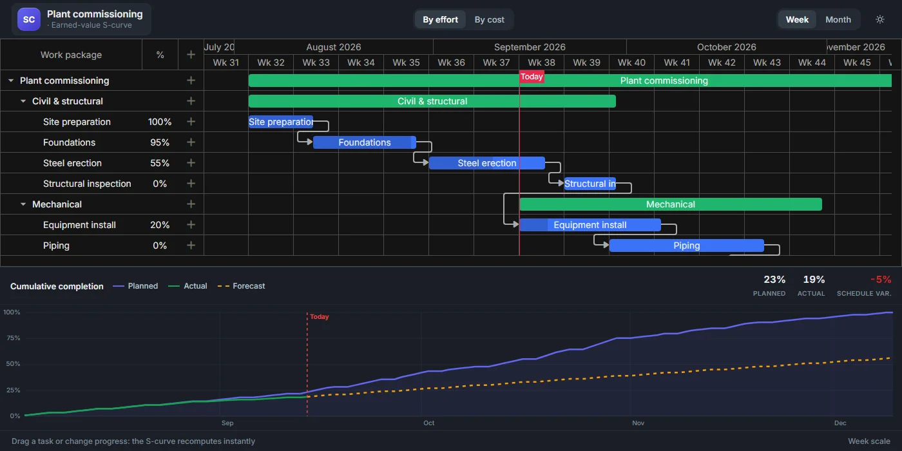This screenshot has width=902, height=451.
Task: Click plus icon on Foundations row
Action: coord(191,142)
